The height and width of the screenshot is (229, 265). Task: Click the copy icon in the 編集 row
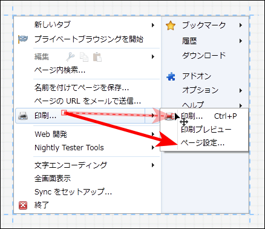[x=84, y=57]
